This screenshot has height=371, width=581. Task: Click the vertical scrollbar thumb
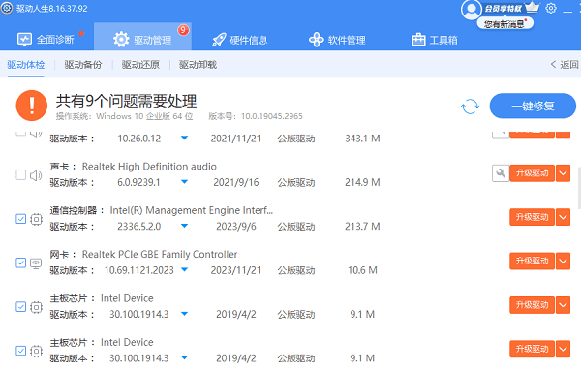pos(579,188)
